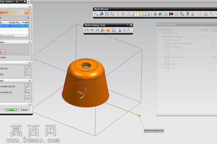Click the Delete Par.. column header

tap(15, 22)
